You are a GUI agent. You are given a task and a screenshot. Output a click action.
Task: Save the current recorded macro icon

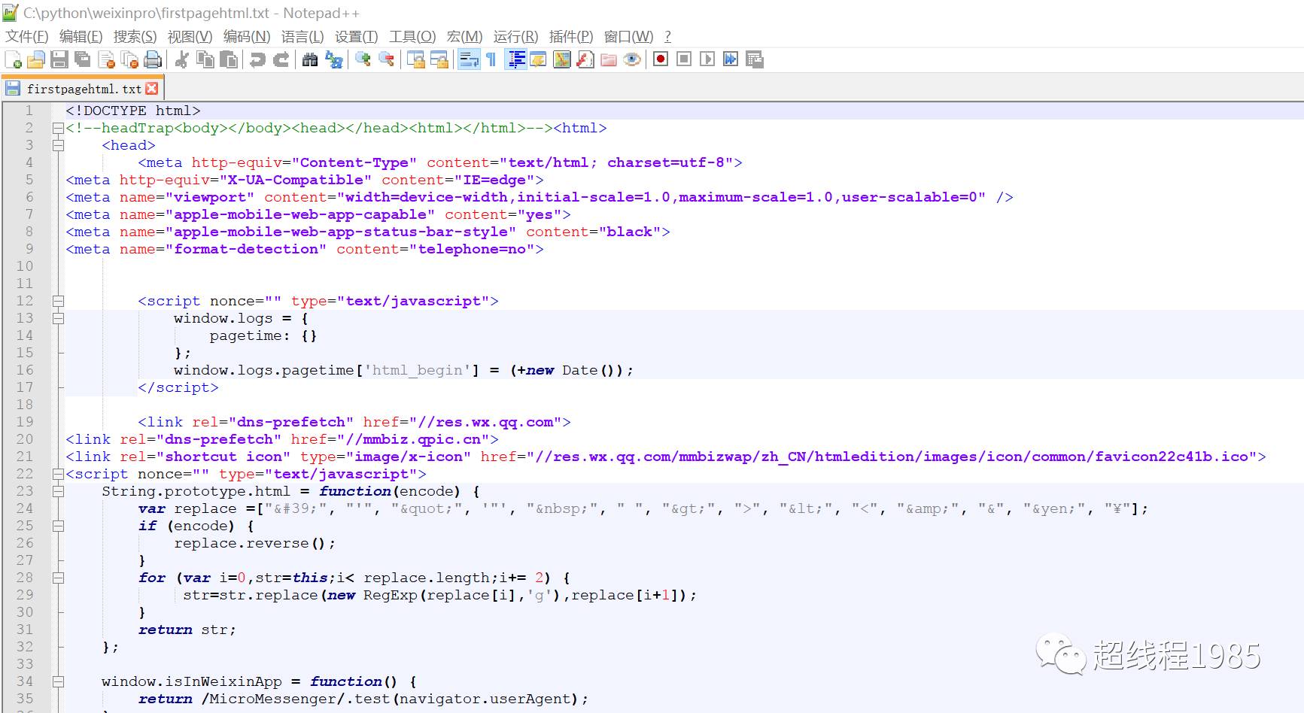(x=755, y=59)
